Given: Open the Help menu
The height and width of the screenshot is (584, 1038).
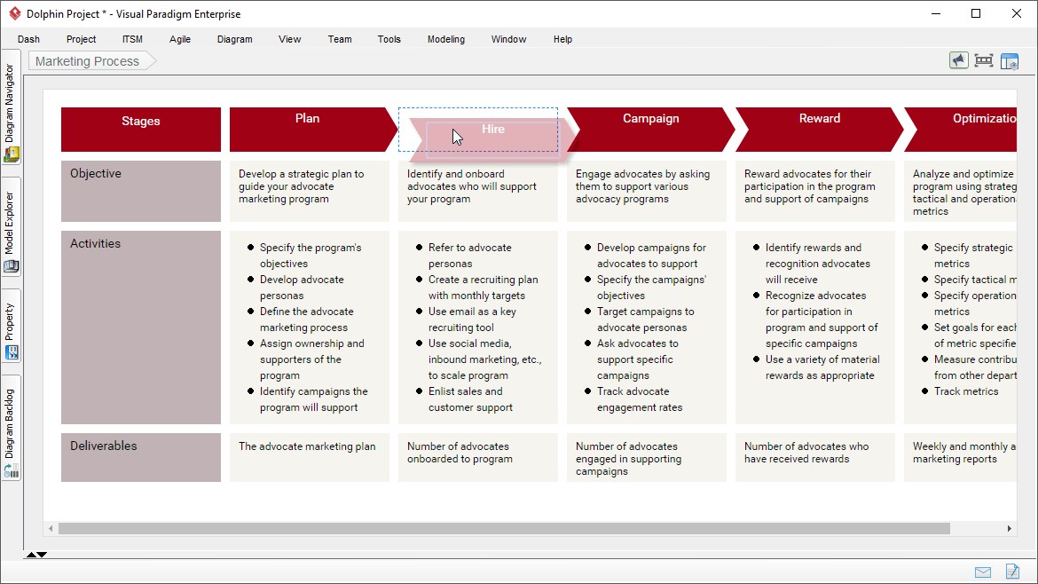Looking at the screenshot, I should click(x=562, y=39).
